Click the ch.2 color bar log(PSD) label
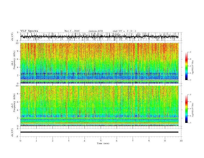Viewport: 204px width, 158px height. point(193,110)
